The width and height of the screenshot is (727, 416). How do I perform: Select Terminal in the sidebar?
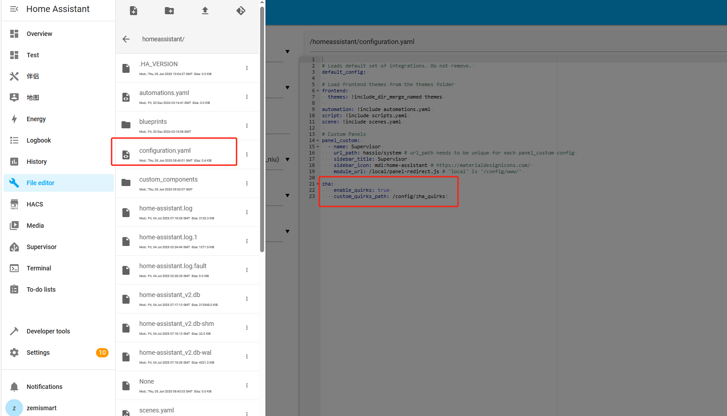coord(39,268)
